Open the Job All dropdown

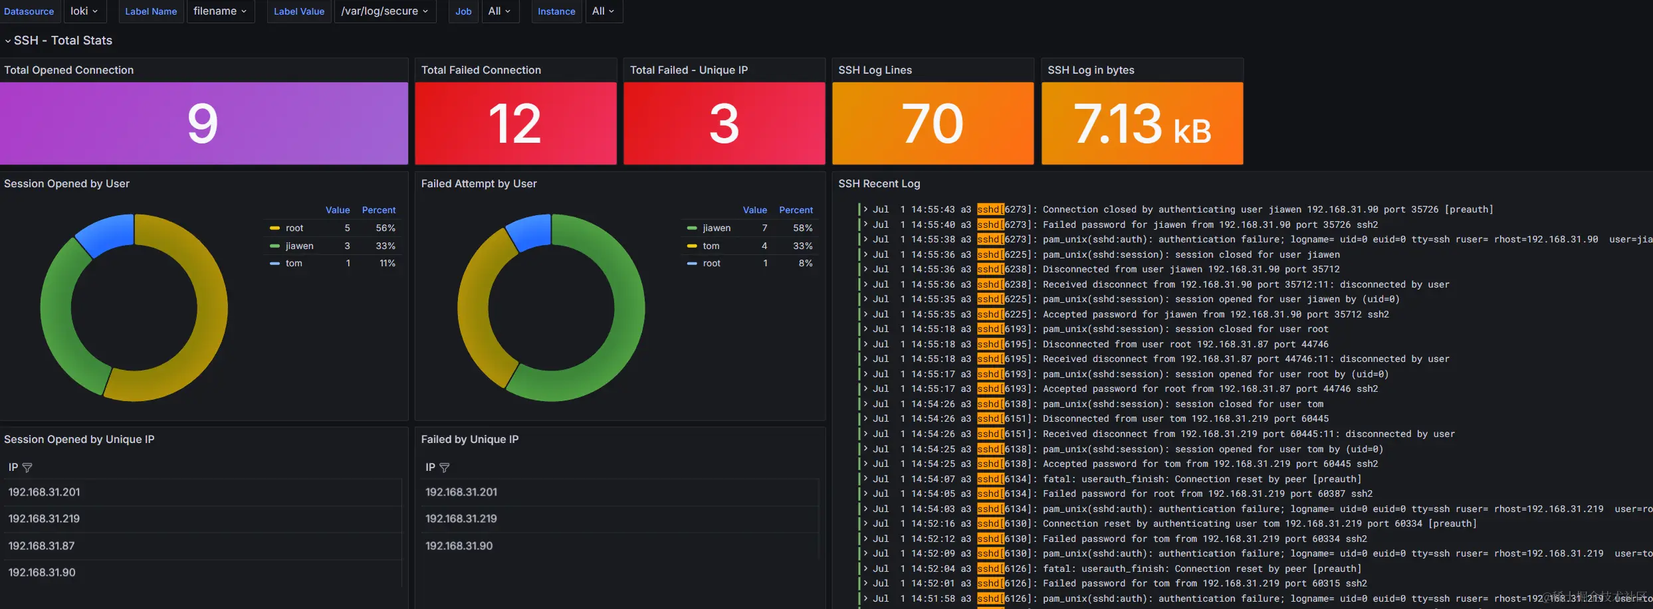(500, 11)
